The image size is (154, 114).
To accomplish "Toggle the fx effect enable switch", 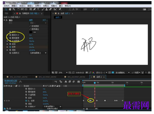I will [7, 20].
